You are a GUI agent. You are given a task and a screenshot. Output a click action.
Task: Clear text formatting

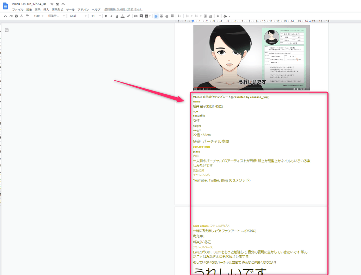tap(218, 16)
